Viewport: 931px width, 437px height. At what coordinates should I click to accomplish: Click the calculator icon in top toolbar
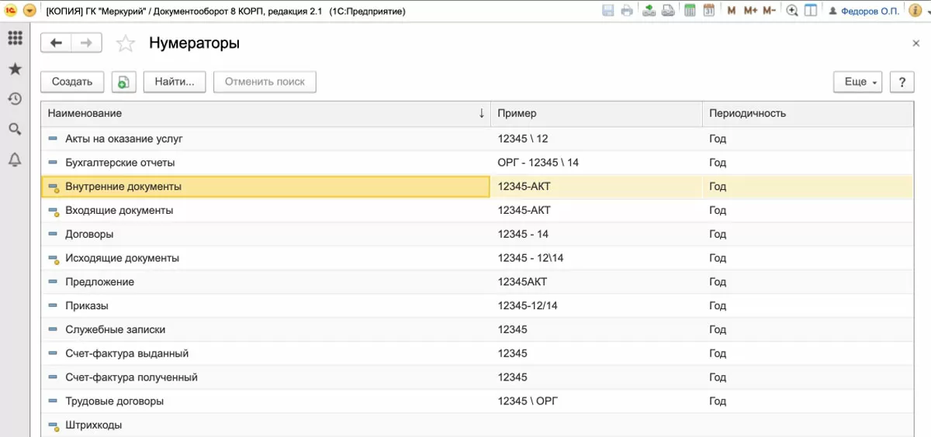pyautogui.click(x=690, y=11)
